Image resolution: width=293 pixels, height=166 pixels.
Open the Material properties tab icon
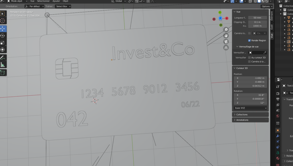(278, 158)
